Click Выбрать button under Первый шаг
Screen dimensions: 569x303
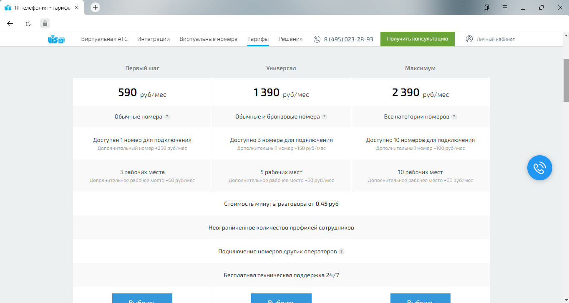coord(142,298)
